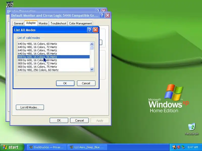
Task: Cancel the List All Modes dialog
Action: tap(86, 83)
